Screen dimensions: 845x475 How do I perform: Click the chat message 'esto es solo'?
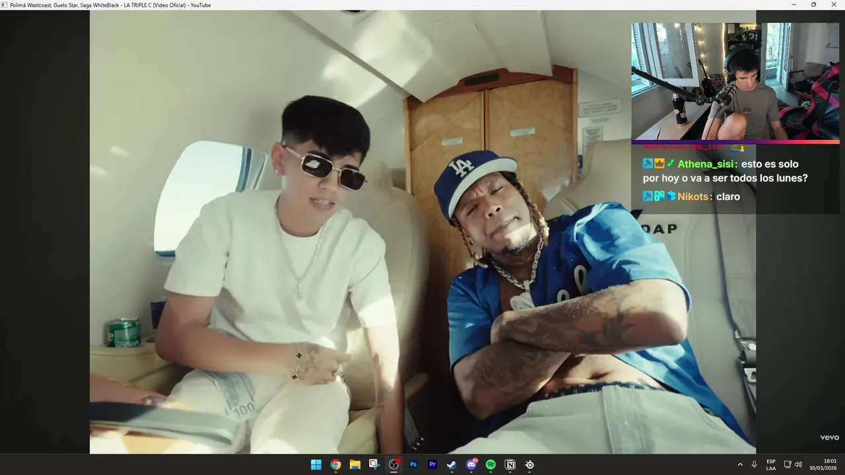(x=770, y=164)
